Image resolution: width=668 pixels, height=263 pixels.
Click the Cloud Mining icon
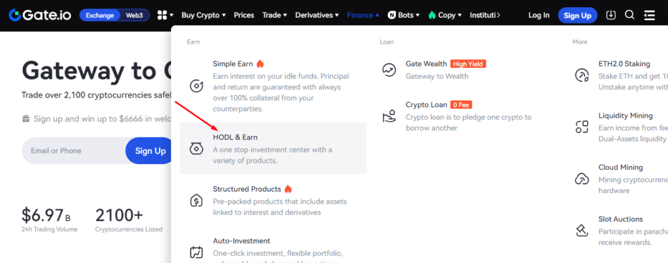[x=581, y=178]
